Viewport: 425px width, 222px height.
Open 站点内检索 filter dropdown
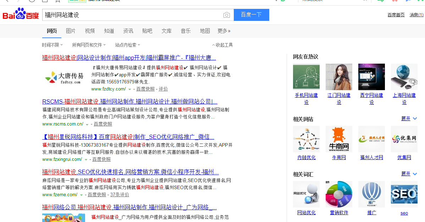pyautogui.click(x=128, y=45)
